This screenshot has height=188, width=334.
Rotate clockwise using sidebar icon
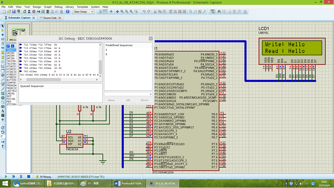click(3, 128)
